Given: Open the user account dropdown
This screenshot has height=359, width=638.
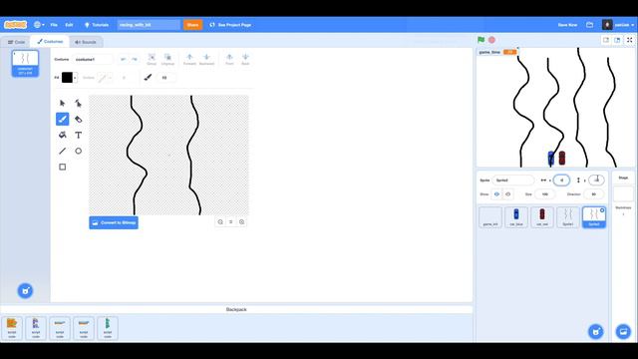Looking at the screenshot, I should click(618, 25).
